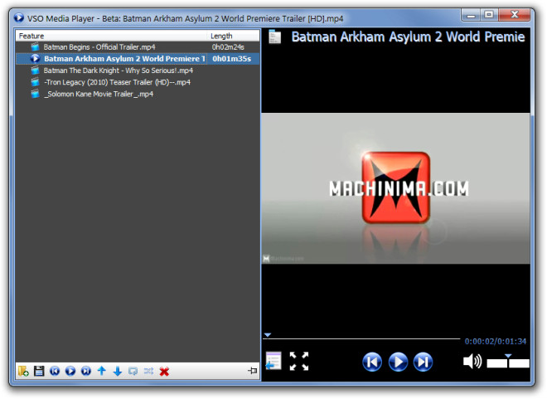Switch to fullscreen with the four-arrows icon
The image size is (547, 399).
(299, 361)
